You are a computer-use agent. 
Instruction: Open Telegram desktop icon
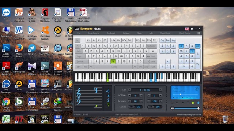[x=32, y=49]
